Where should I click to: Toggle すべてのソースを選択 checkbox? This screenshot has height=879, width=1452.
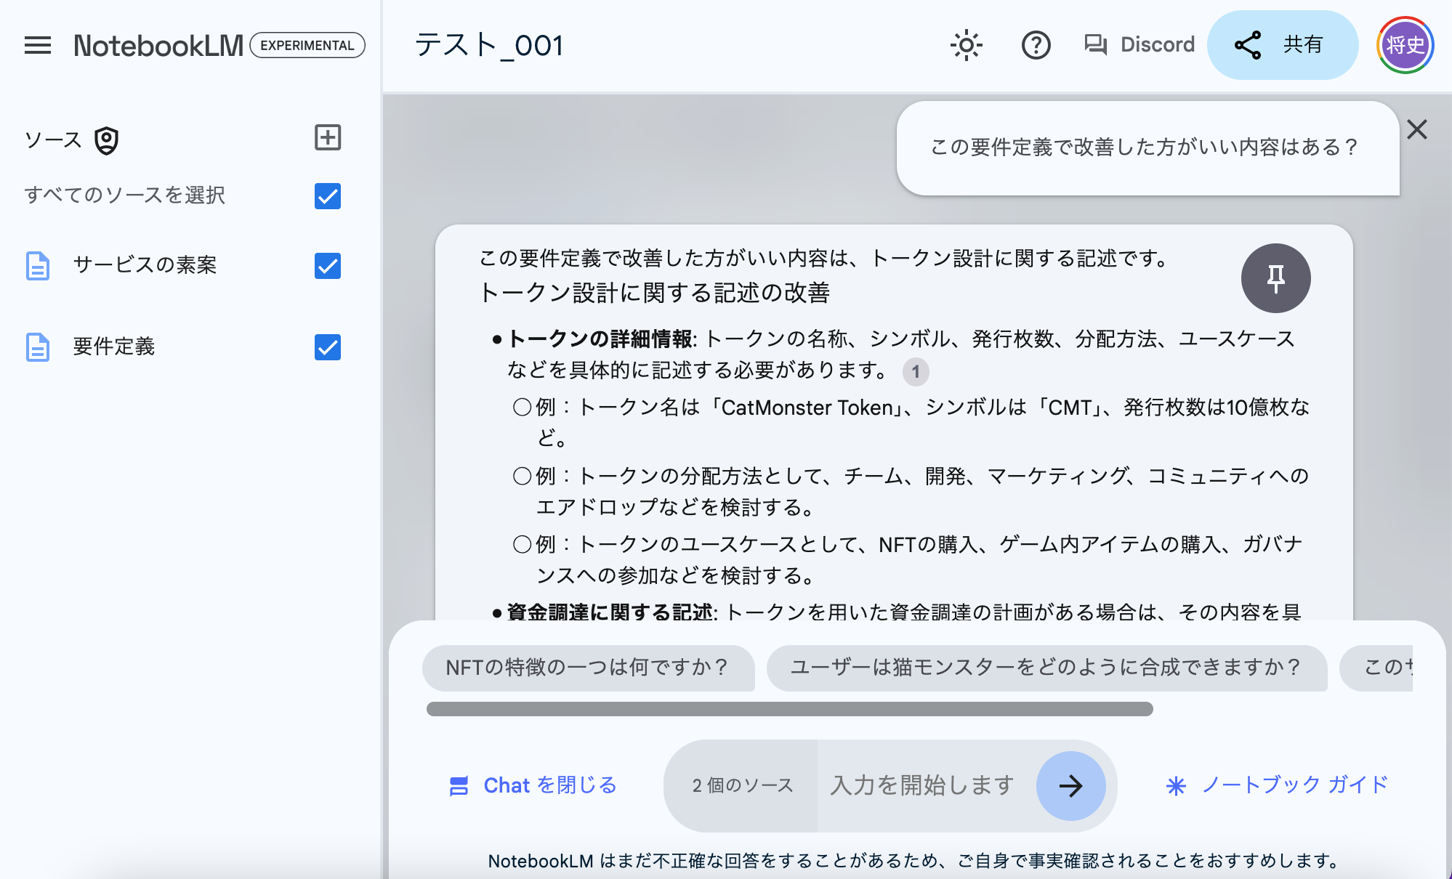[x=328, y=196]
